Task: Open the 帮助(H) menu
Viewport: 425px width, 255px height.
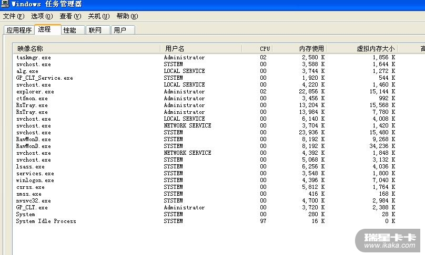Action: coord(127,16)
